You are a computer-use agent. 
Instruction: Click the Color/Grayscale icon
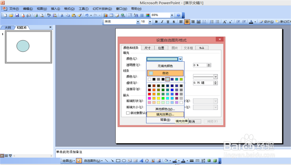(148, 15)
